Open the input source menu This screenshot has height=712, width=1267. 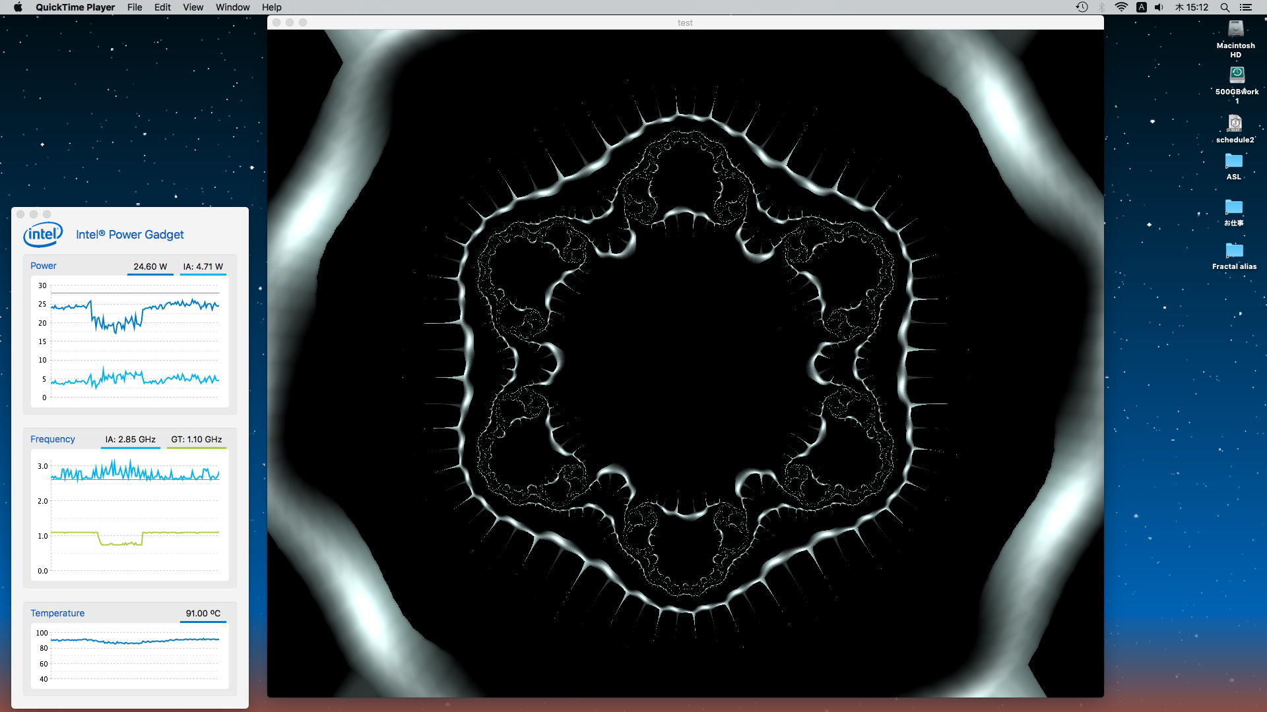pyautogui.click(x=1141, y=7)
